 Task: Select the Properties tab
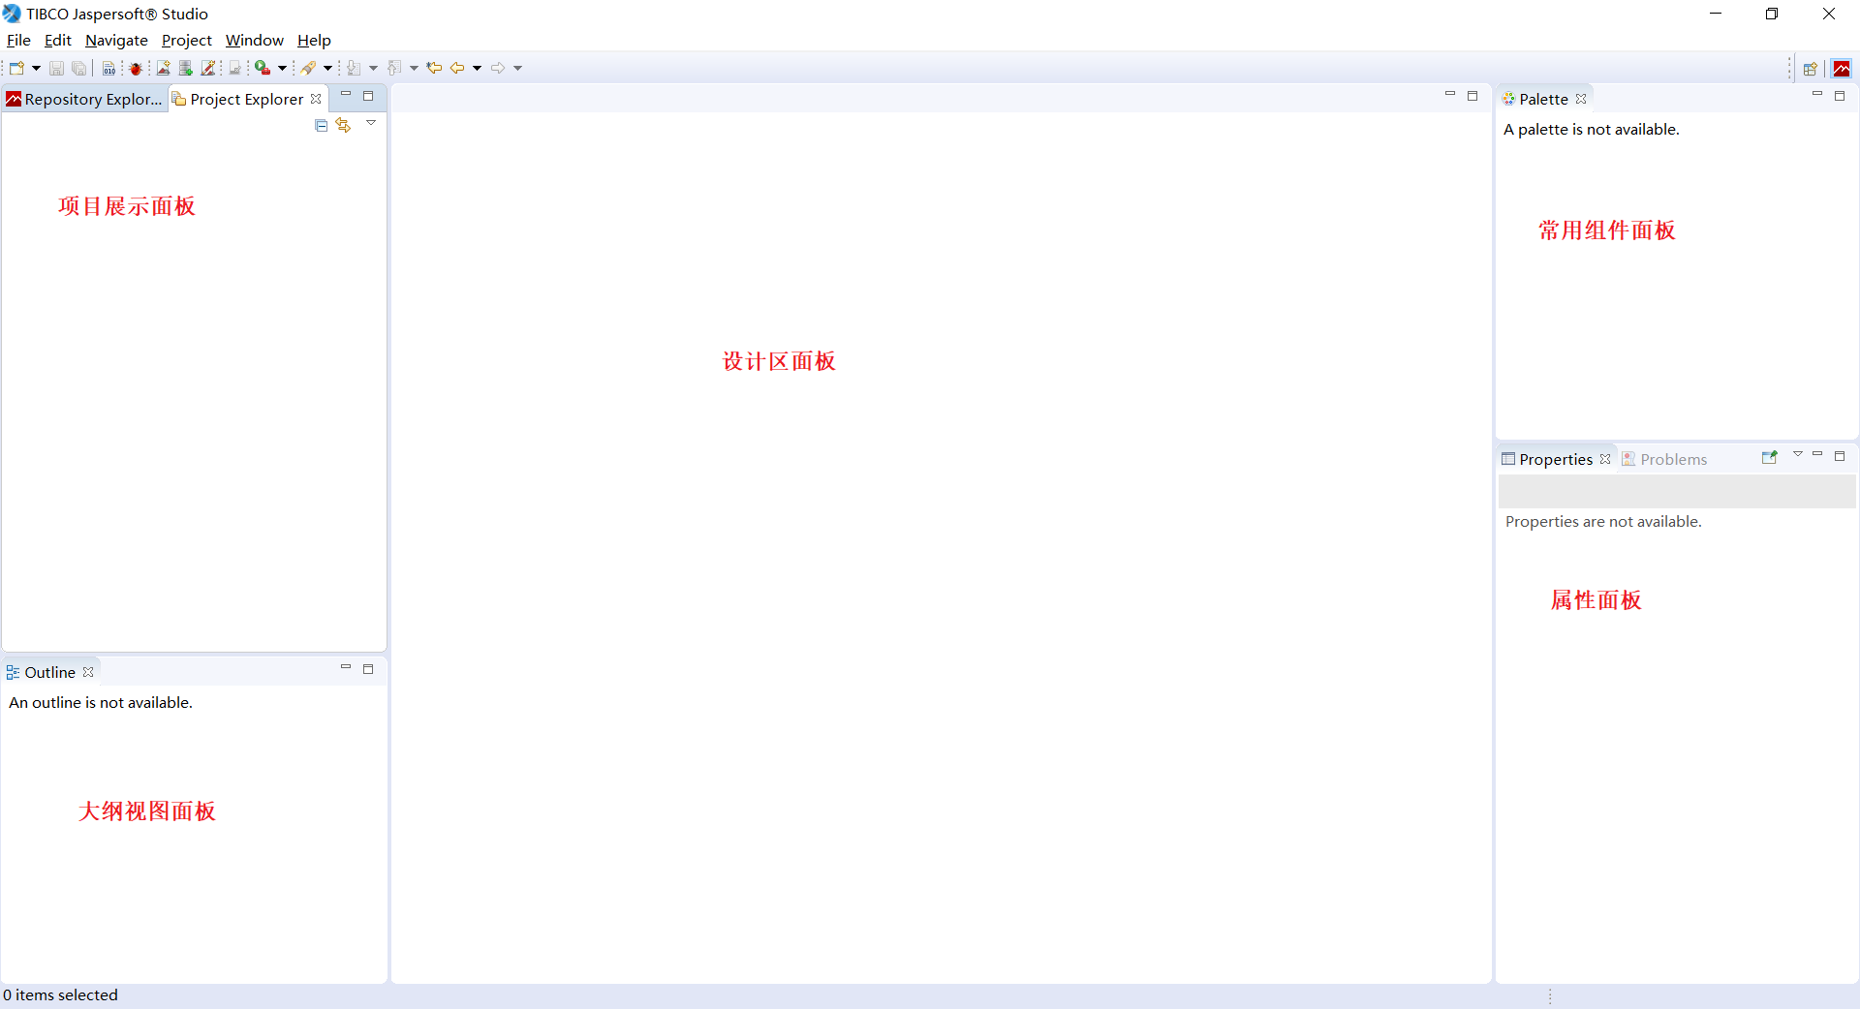(1555, 459)
